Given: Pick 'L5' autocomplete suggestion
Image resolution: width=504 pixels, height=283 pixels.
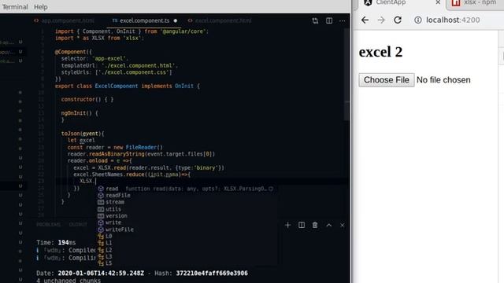Looking at the screenshot, I should tap(187, 263).
